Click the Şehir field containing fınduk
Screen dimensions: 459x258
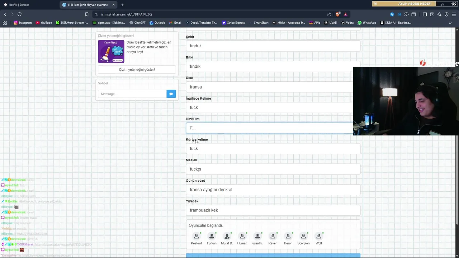[x=273, y=46]
